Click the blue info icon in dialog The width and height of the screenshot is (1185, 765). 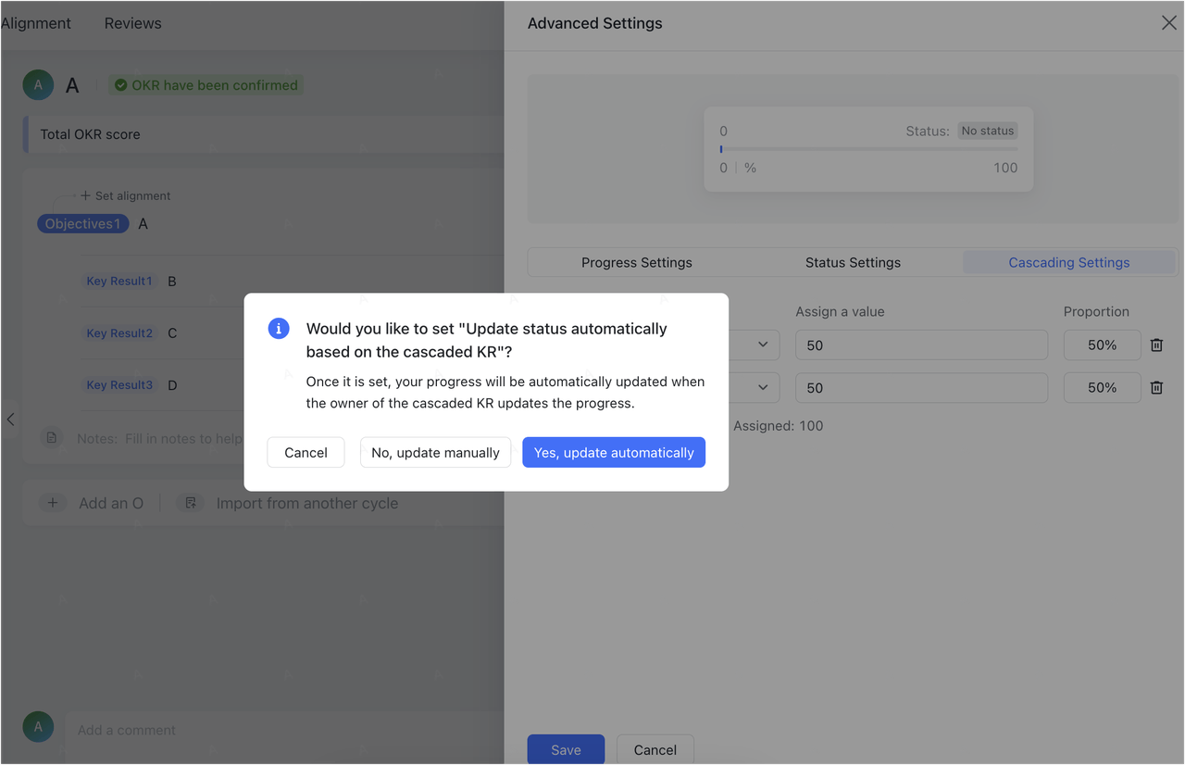point(279,329)
